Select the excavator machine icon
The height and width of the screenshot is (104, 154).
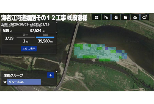[x=106, y=17]
